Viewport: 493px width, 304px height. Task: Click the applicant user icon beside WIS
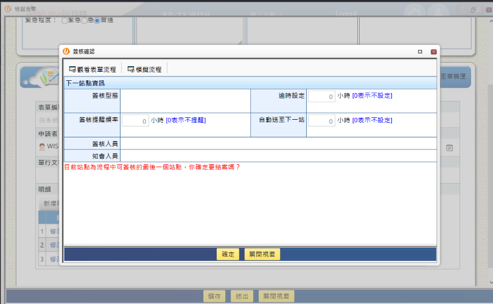pyautogui.click(x=42, y=147)
